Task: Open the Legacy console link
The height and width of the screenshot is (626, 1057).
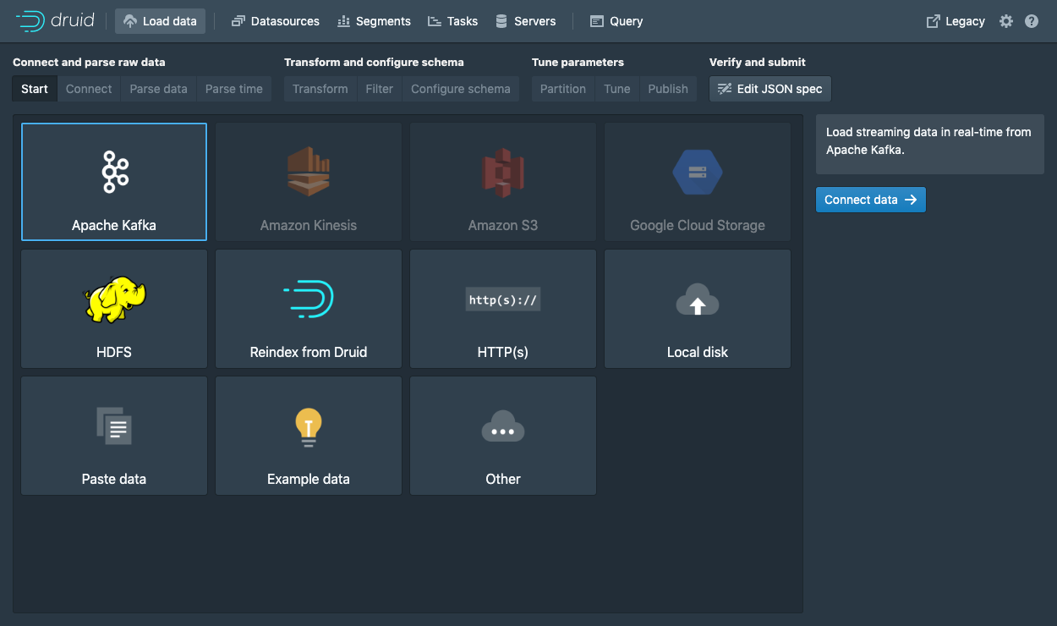Action: (x=956, y=21)
